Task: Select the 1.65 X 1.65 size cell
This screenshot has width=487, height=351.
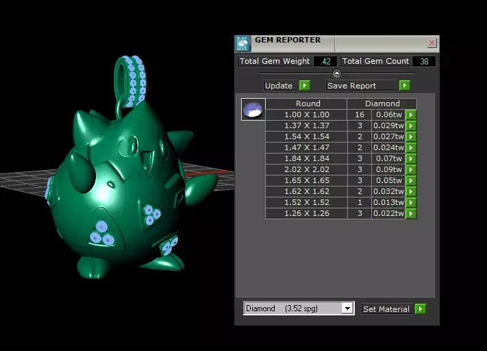Action: point(306,180)
